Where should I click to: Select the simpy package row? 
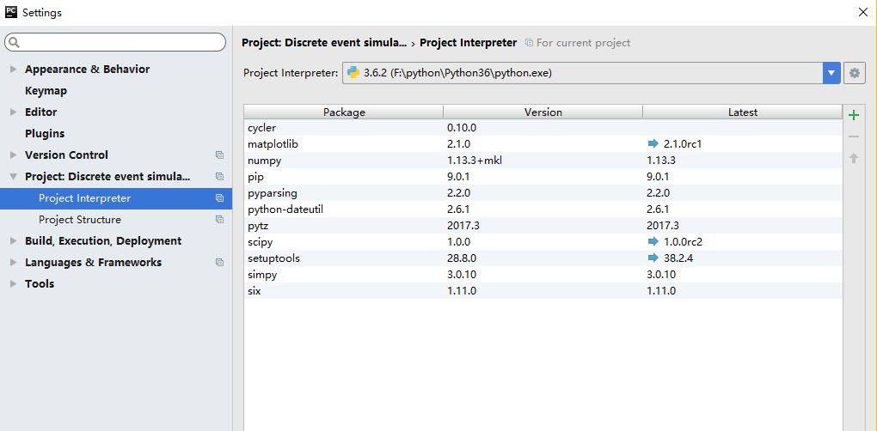pos(543,274)
